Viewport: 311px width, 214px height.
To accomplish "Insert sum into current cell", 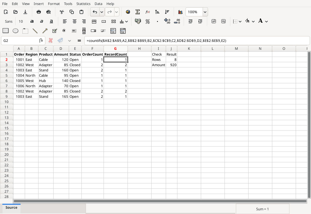I will tap(138, 12).
